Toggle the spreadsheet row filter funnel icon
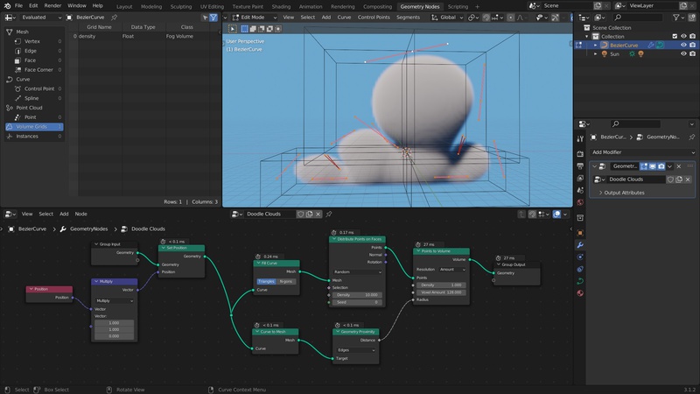The height and width of the screenshot is (394, 700). point(213,17)
